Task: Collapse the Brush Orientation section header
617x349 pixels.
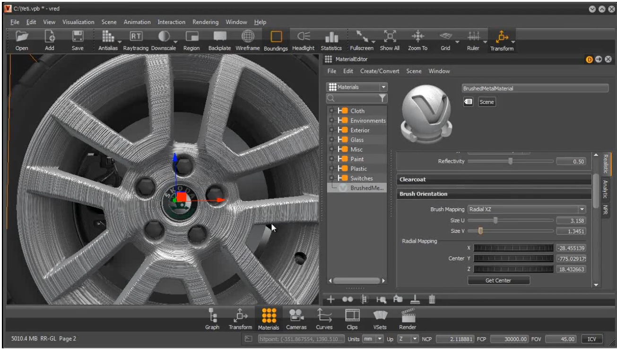Action: pyautogui.click(x=494, y=194)
